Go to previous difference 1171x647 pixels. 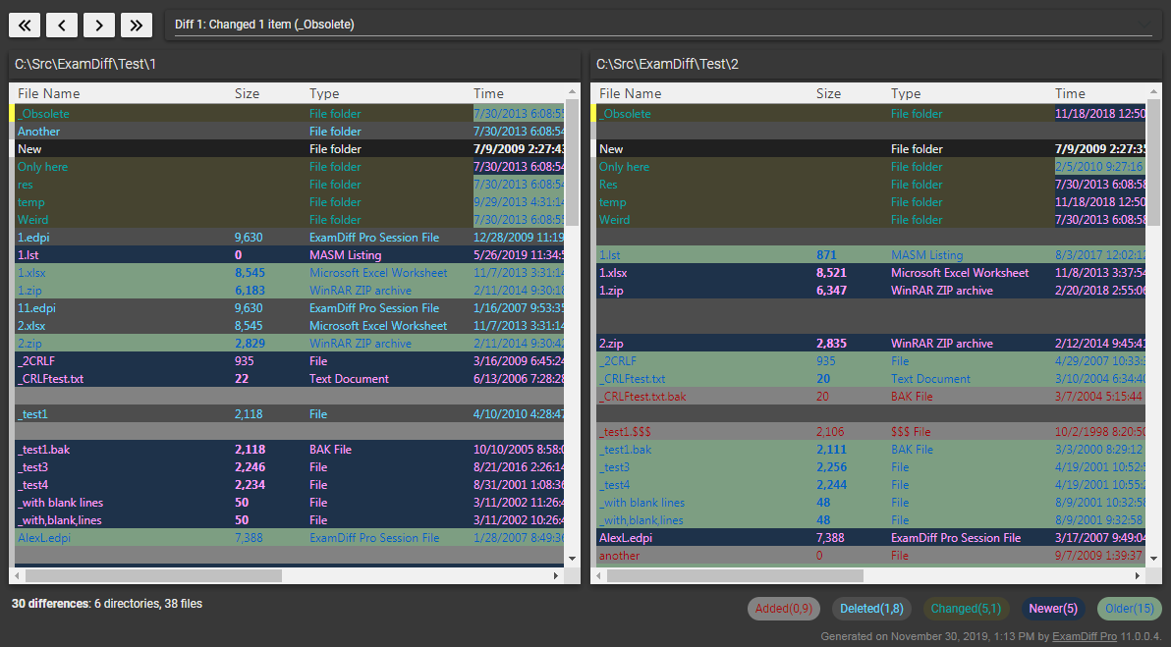(62, 25)
